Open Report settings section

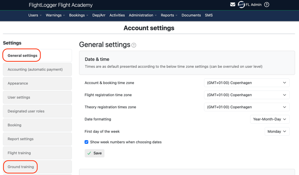pos(37,139)
